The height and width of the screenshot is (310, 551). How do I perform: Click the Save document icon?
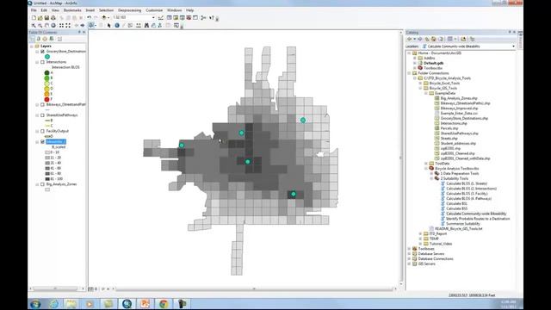[46, 17]
